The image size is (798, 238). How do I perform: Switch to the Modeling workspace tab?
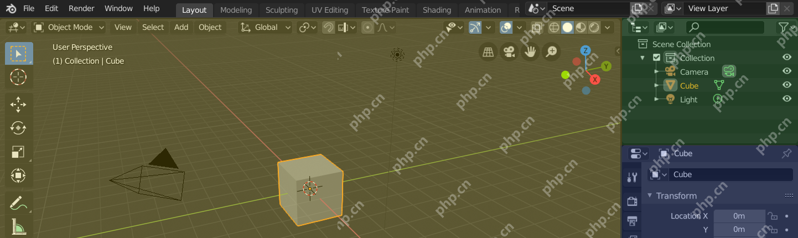coord(236,10)
